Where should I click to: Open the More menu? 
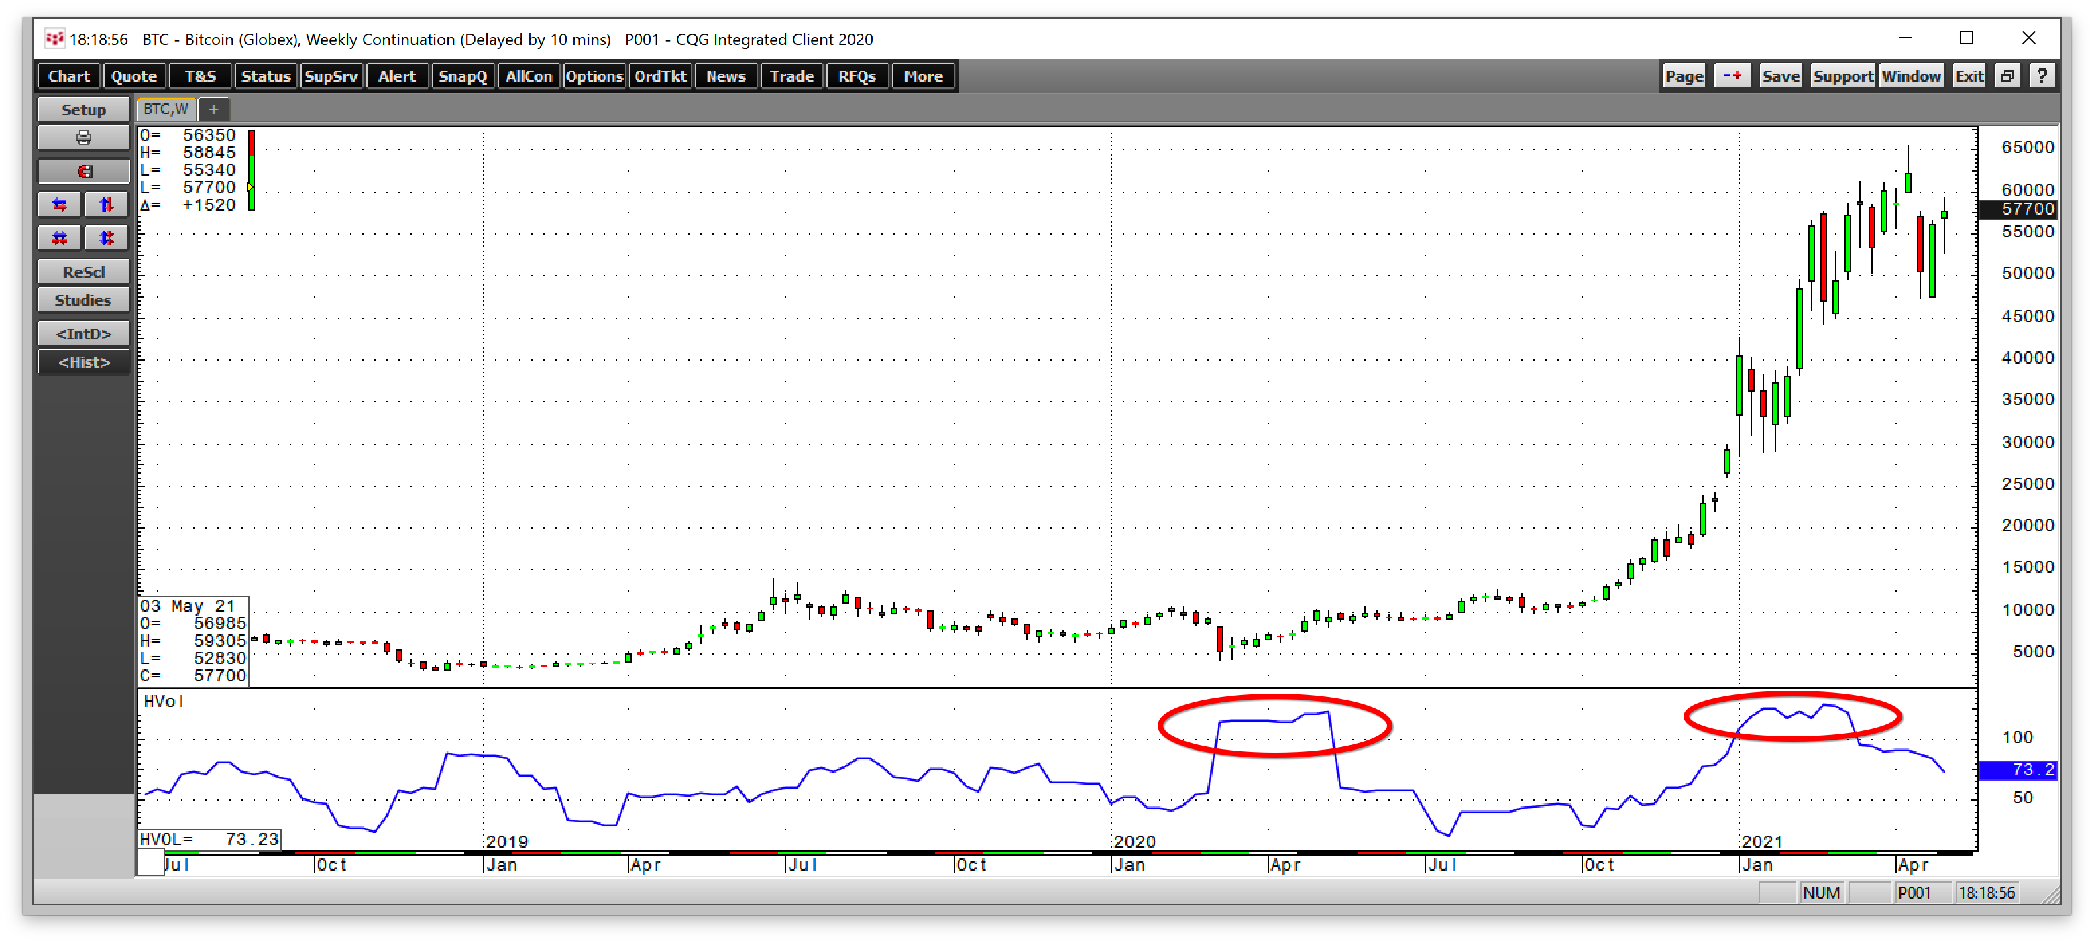(x=923, y=76)
